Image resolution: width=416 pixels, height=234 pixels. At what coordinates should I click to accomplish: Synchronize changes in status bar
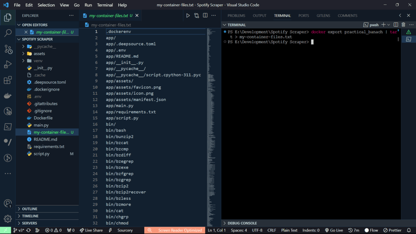[x=28, y=230]
